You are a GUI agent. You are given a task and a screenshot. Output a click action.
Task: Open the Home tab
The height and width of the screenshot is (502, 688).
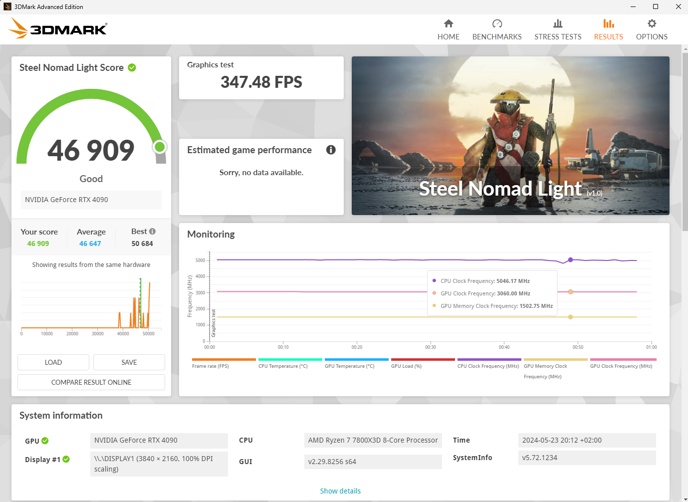point(448,30)
